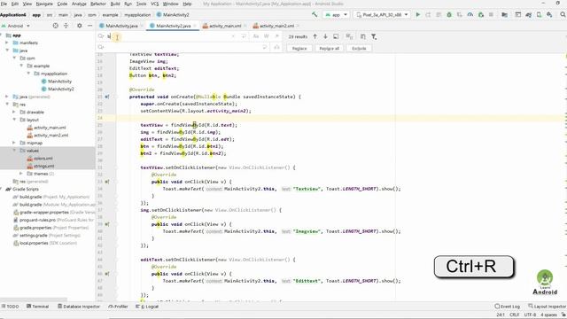
Task: Open the Layout Inspector panel
Action: pos(548,307)
